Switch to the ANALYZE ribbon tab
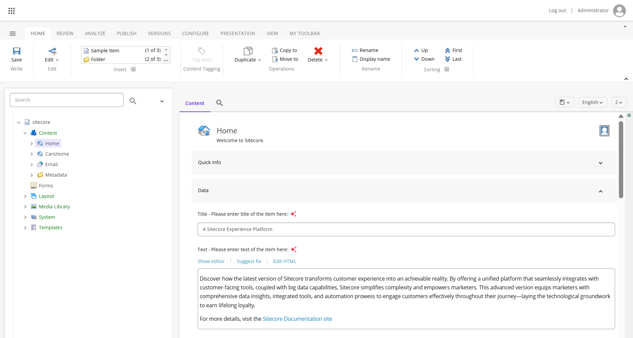Viewport: 633px width, 338px height. coord(95,33)
